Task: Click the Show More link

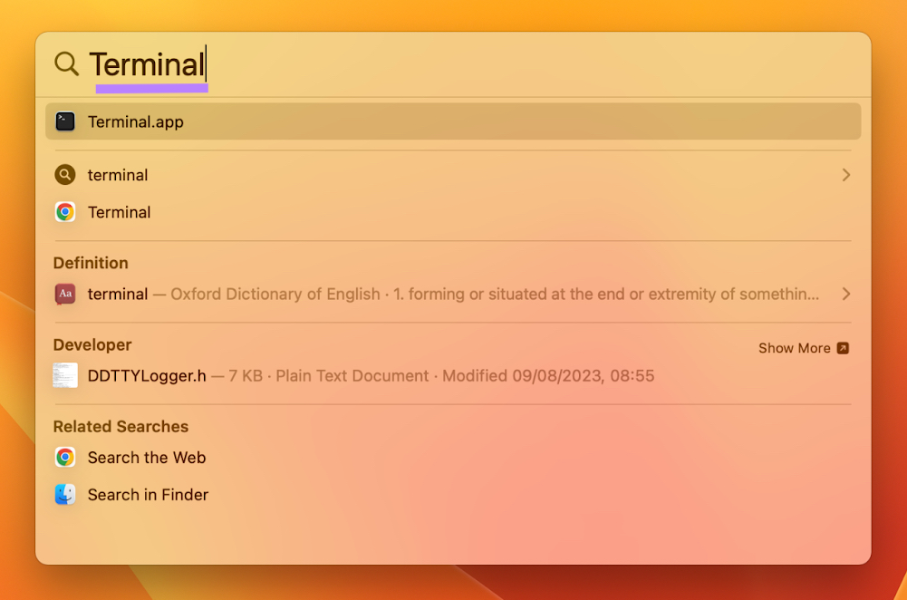Action: click(795, 348)
